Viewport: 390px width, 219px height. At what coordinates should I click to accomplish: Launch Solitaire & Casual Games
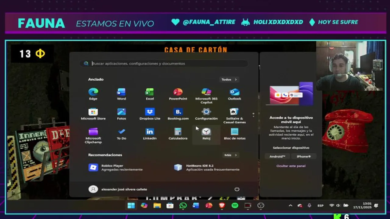[x=234, y=116]
